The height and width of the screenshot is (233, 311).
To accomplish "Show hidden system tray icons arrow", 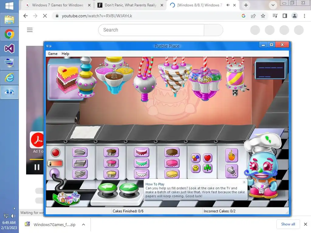I will pos(14,208).
